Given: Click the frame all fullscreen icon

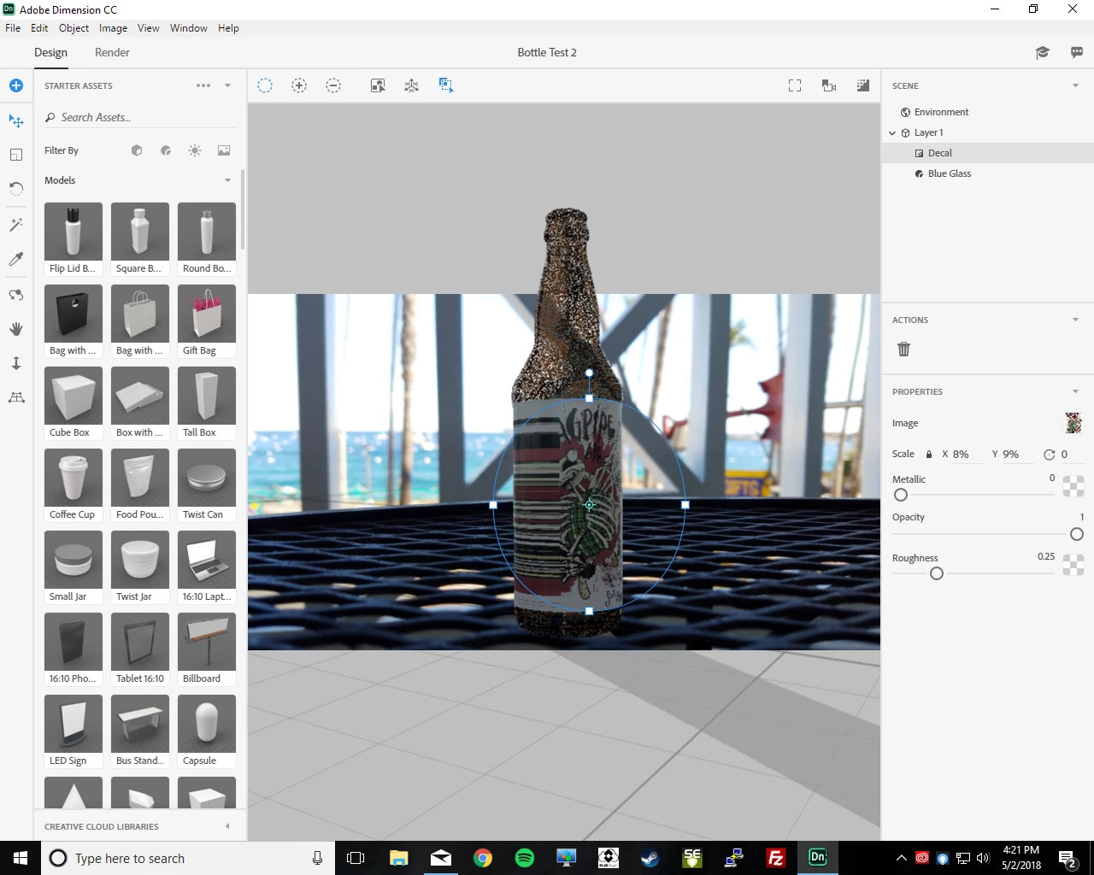Looking at the screenshot, I should pos(795,85).
